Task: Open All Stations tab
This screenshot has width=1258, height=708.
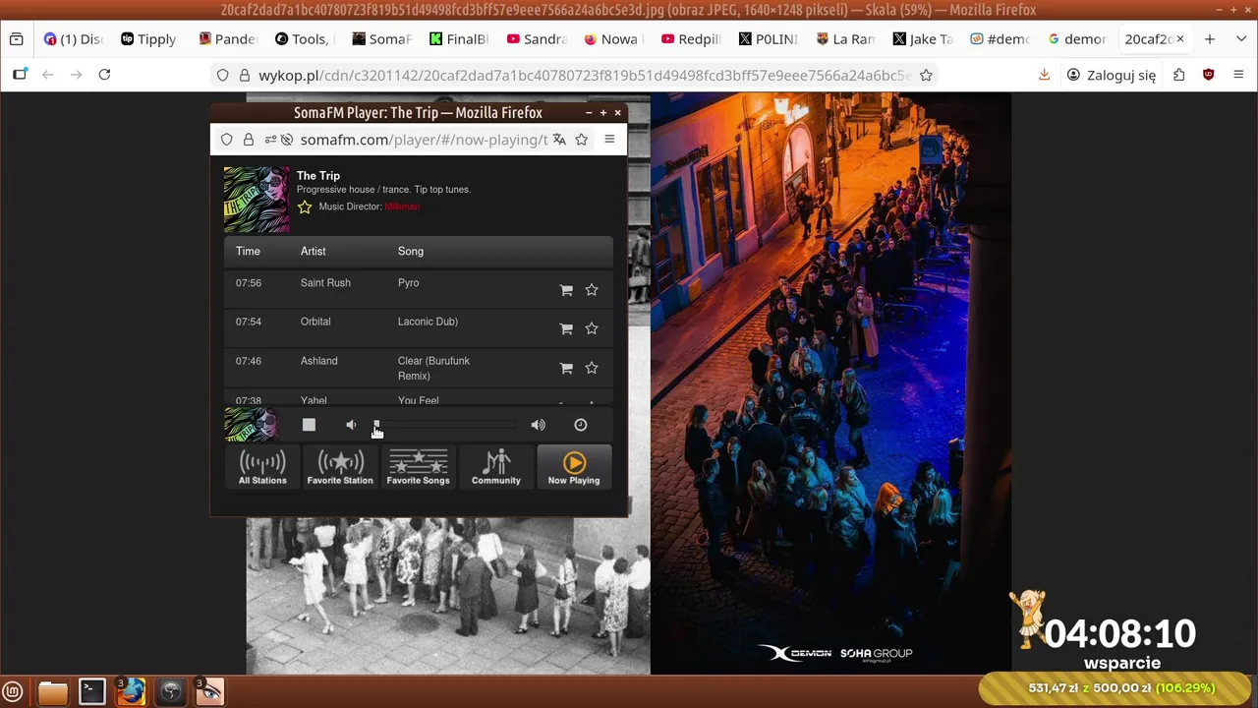Action: coord(262,467)
